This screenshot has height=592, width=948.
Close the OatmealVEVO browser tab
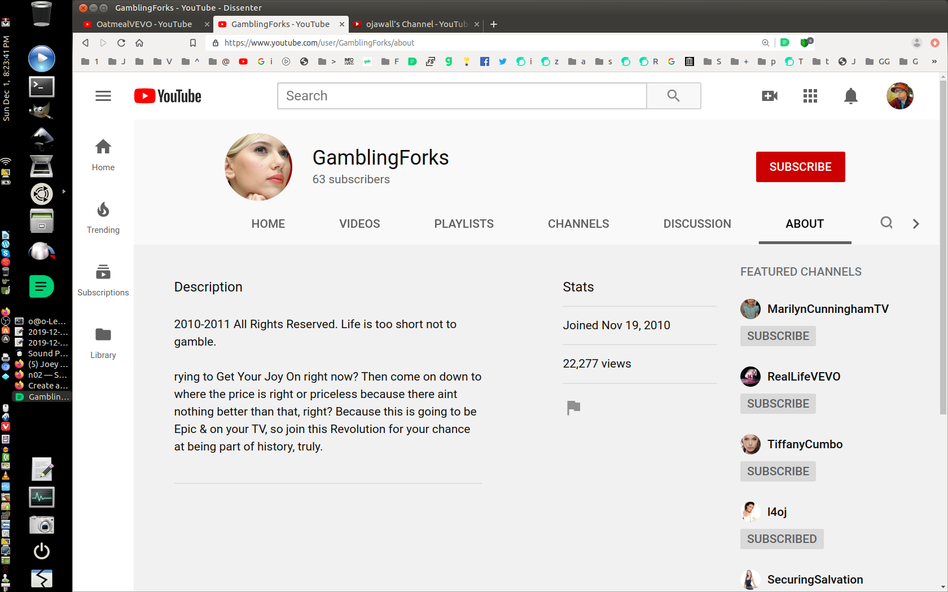pos(207,24)
